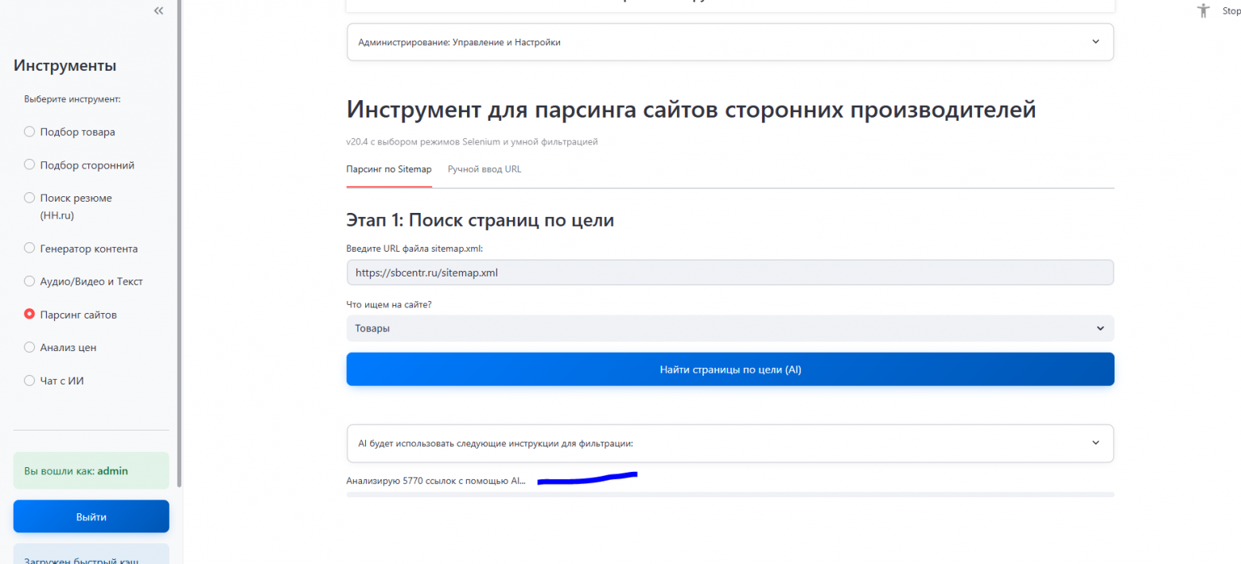Viewport: 1241px width, 564px height.
Task: Select the Подбор сторонний radio option
Action: tap(29, 165)
